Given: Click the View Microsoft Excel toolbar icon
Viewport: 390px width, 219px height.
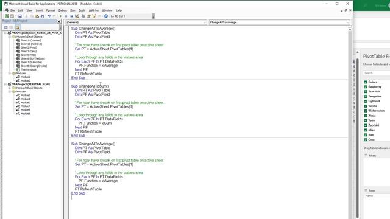Looking at the screenshot, I should click(7, 16).
